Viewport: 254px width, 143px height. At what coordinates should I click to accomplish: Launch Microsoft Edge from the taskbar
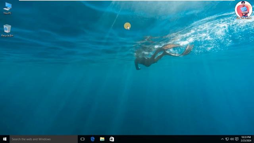(92, 139)
